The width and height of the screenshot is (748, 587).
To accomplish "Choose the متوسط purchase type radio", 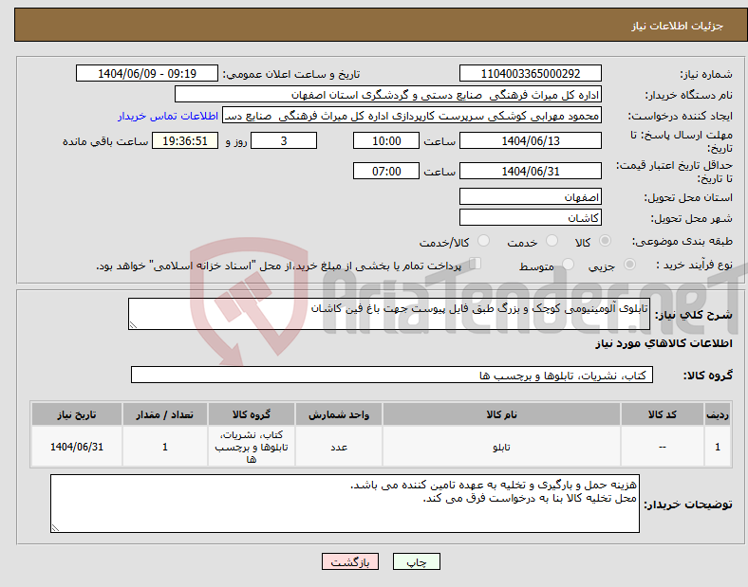I will (x=568, y=264).
